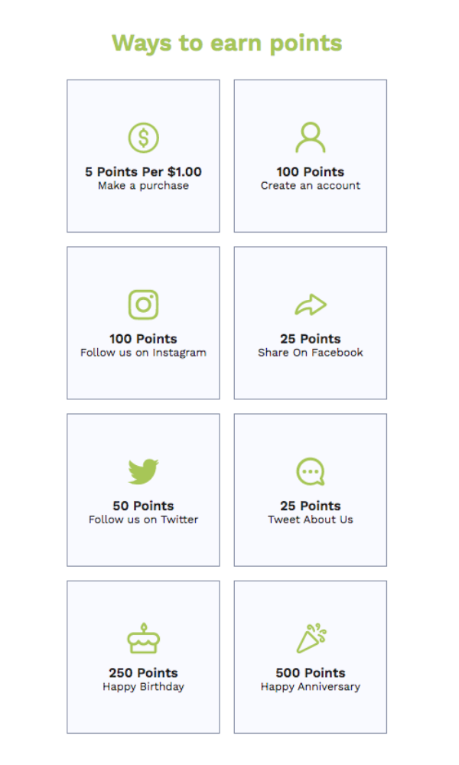Choose the "Share On Facebook" option
The height and width of the screenshot is (765, 459).
click(311, 353)
